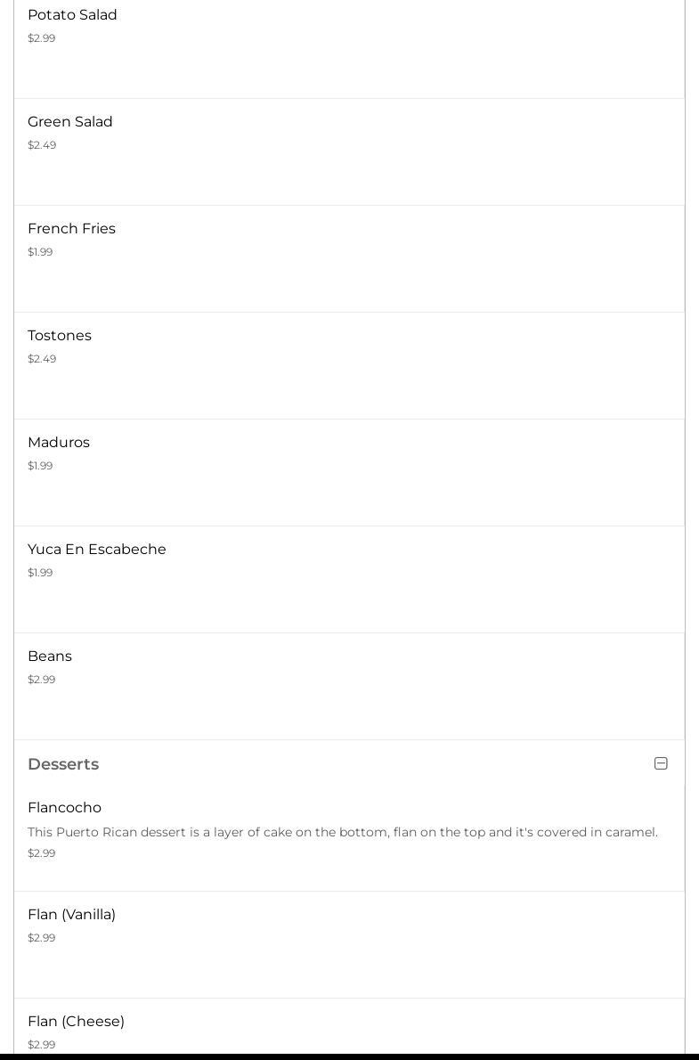This screenshot has width=699, height=1060.
Task: Click the $1.99 price under French Fries
Action: coord(40,252)
